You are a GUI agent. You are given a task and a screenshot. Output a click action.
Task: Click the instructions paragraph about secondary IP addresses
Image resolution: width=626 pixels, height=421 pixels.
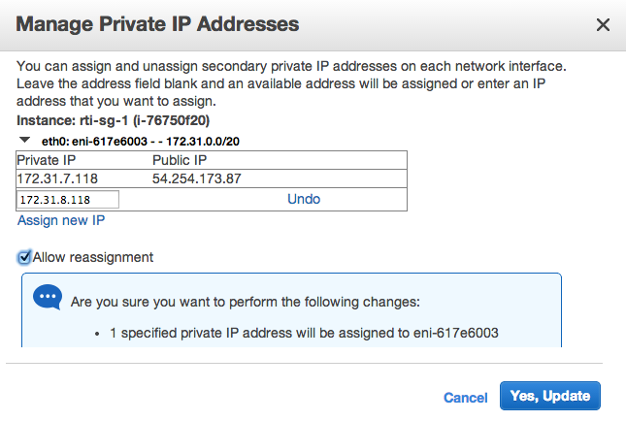coord(291,82)
